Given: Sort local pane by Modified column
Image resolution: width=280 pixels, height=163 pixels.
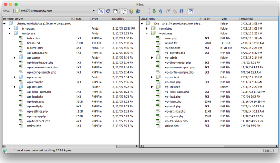Looking at the screenshot, I should 259,18.
